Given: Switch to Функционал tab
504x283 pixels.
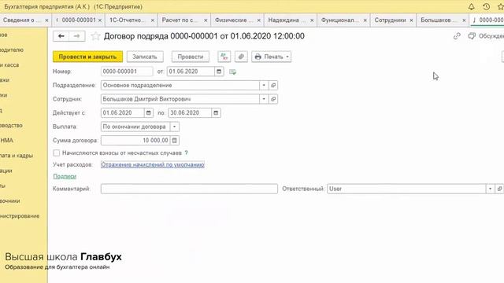Looking at the screenshot, I should coord(339,20).
